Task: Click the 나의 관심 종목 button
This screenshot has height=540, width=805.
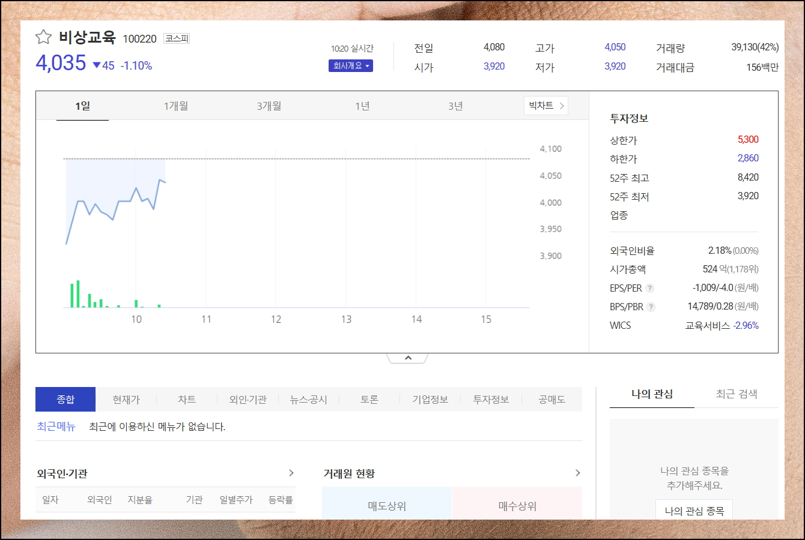Action: pyautogui.click(x=694, y=511)
